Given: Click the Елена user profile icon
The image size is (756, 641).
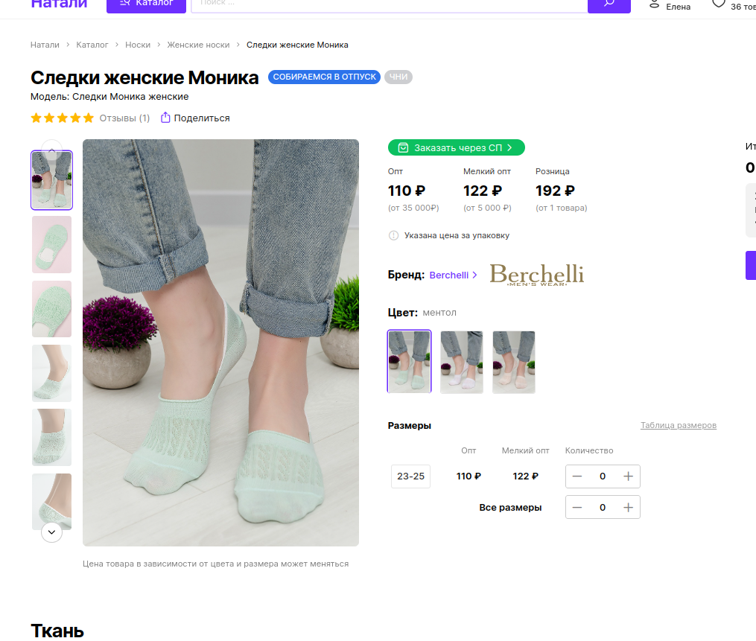Looking at the screenshot, I should click(x=654, y=4).
